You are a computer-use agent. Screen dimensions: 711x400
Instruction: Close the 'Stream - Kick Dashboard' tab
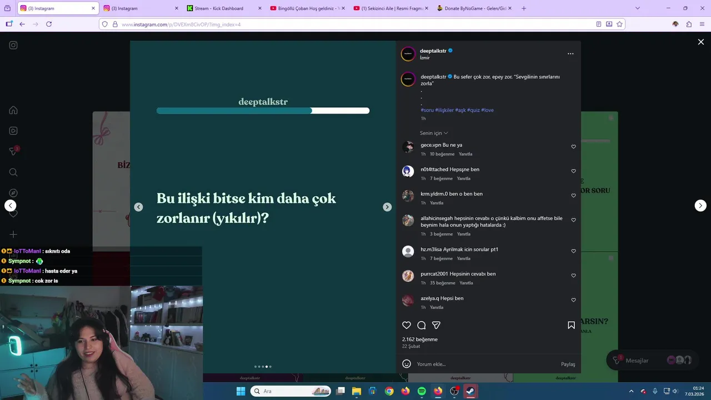[259, 8]
